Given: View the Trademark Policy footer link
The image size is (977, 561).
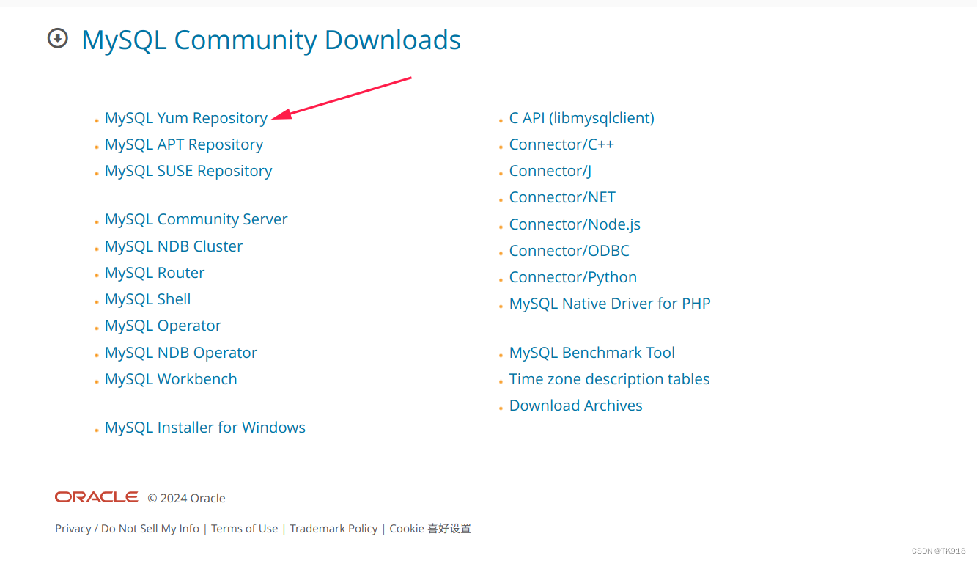Looking at the screenshot, I should 333,529.
